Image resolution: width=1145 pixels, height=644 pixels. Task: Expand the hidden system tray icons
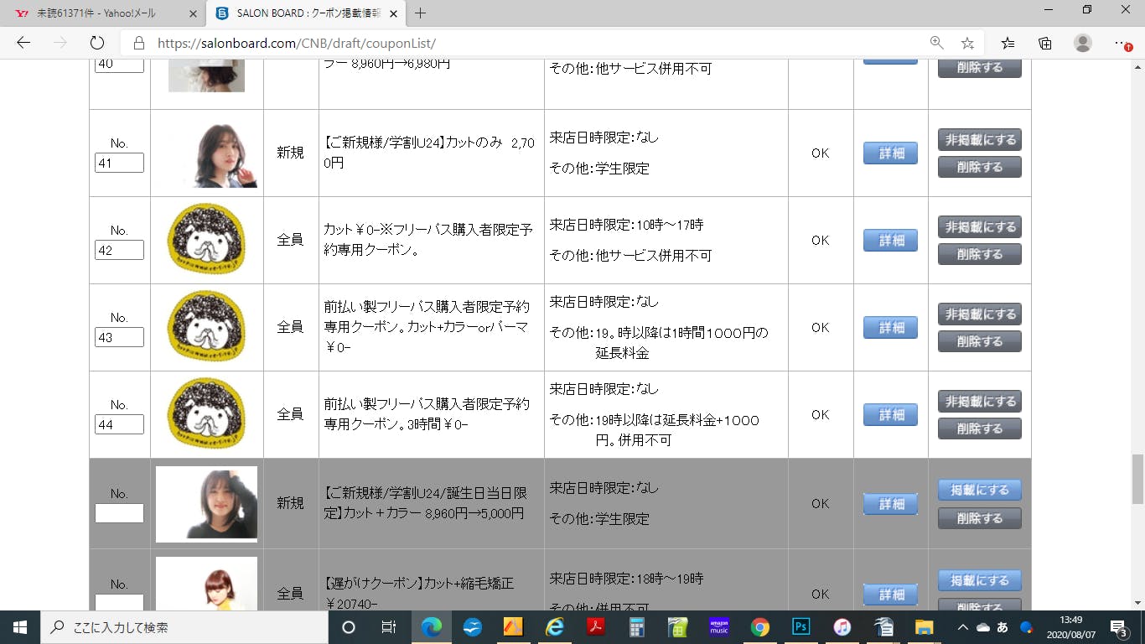coord(963,627)
